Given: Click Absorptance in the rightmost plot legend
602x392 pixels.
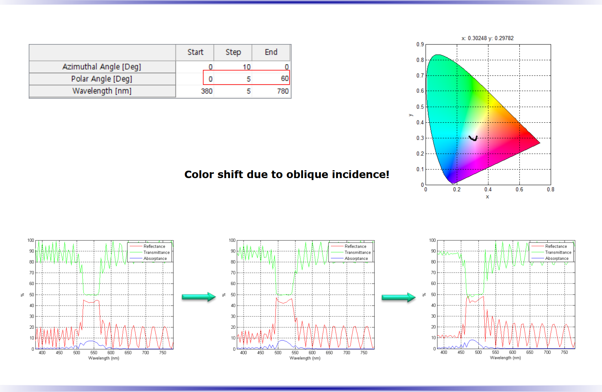Looking at the screenshot, I should pyautogui.click(x=556, y=259).
